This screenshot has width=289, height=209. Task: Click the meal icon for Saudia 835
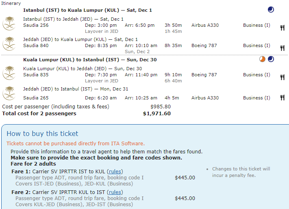point(282,77)
